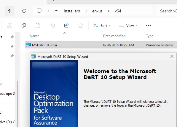
Task: Open the Sort dropdown menu
Action: (102, 26)
